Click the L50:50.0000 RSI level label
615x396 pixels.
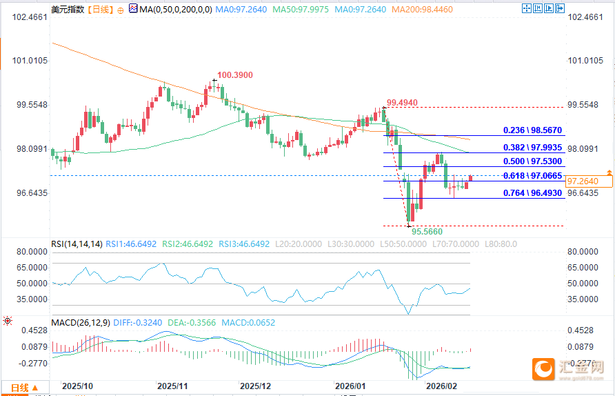pyautogui.click(x=403, y=244)
